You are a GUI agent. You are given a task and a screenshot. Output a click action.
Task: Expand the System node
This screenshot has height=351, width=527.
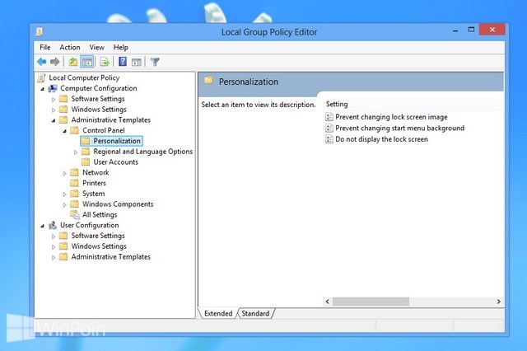coord(64,194)
